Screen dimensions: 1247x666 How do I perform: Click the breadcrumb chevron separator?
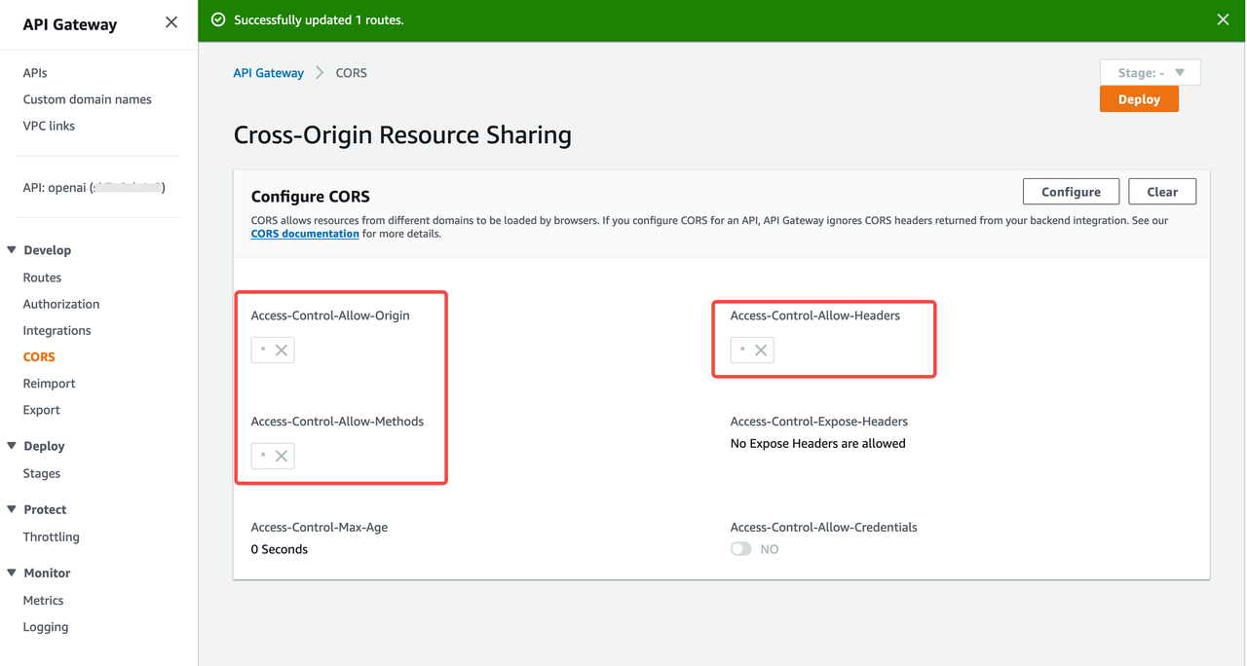click(x=320, y=73)
